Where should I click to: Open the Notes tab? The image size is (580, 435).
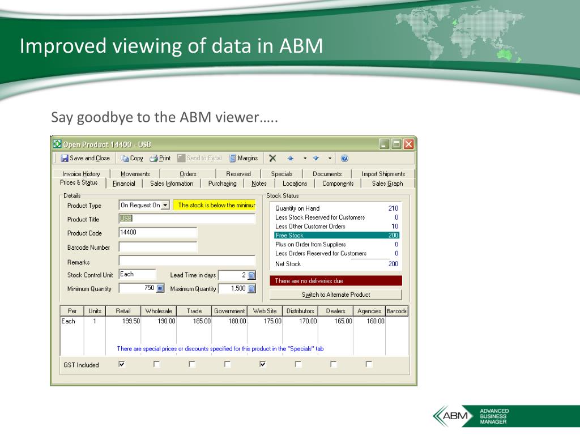click(x=259, y=184)
